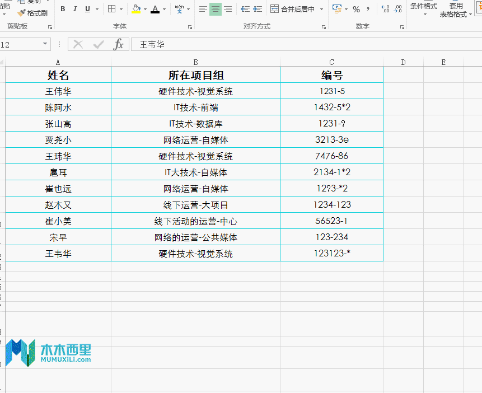Decrease decimal places icon

tap(397, 9)
